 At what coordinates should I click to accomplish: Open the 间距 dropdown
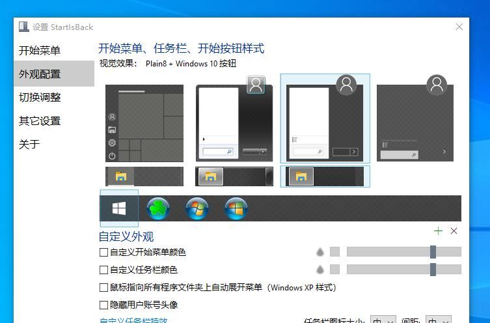click(439, 320)
